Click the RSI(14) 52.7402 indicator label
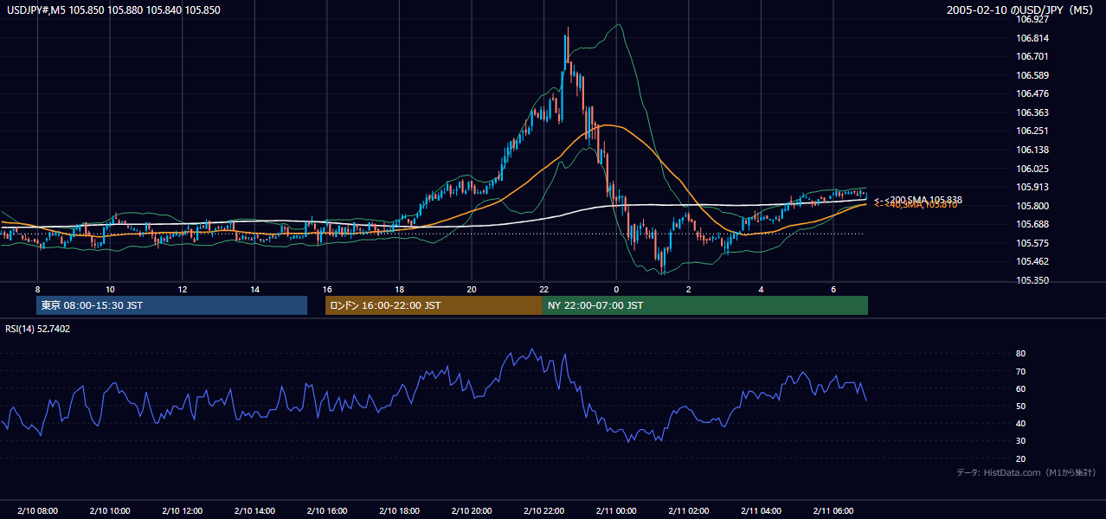 click(38, 329)
